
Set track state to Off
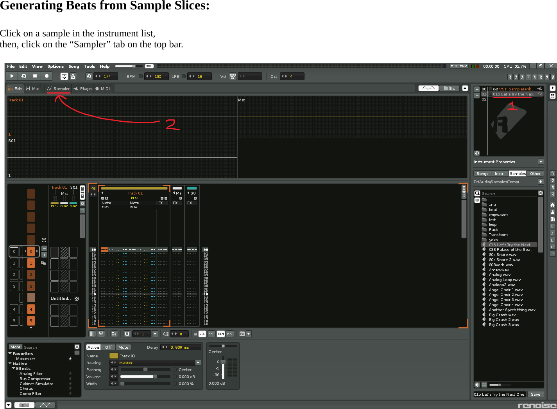[108, 347]
